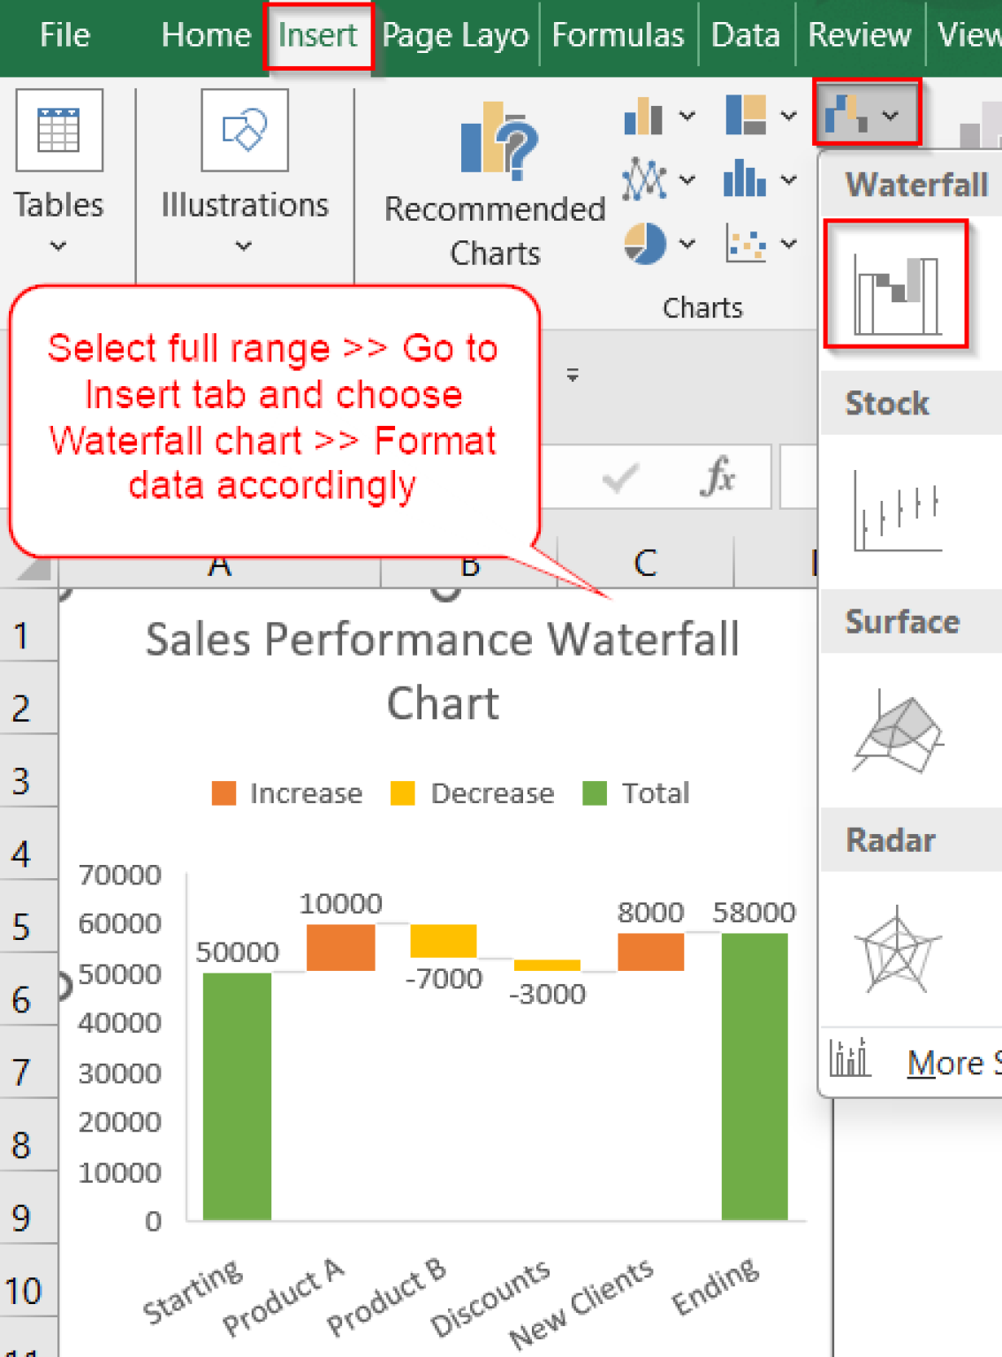Select the Waterfall chart thumbnail from gallery
Screen dimensions: 1002x1357
[x=895, y=284]
